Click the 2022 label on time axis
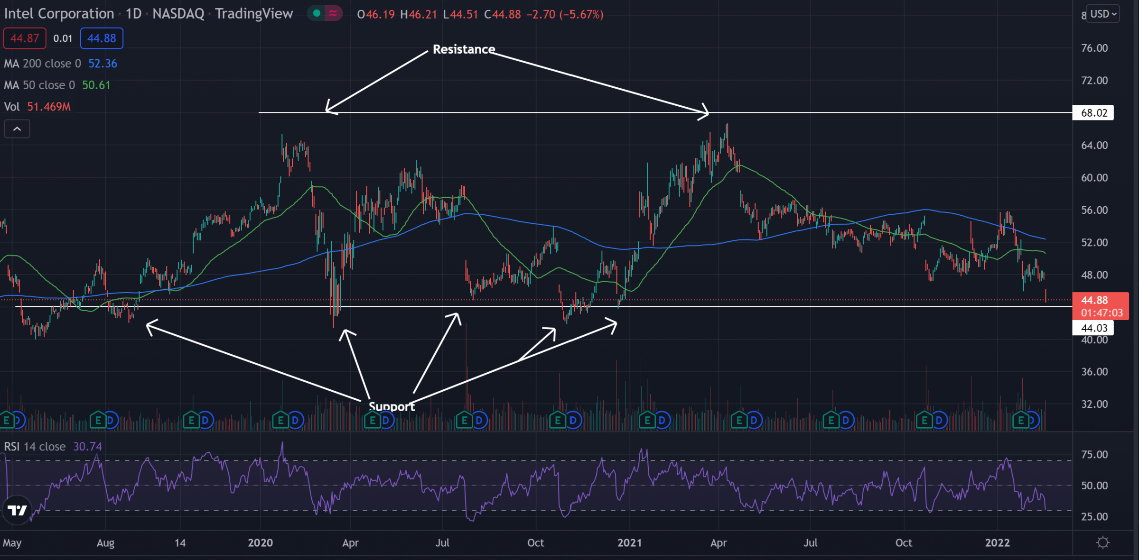Image resolution: width=1139 pixels, height=560 pixels. pyautogui.click(x=997, y=543)
